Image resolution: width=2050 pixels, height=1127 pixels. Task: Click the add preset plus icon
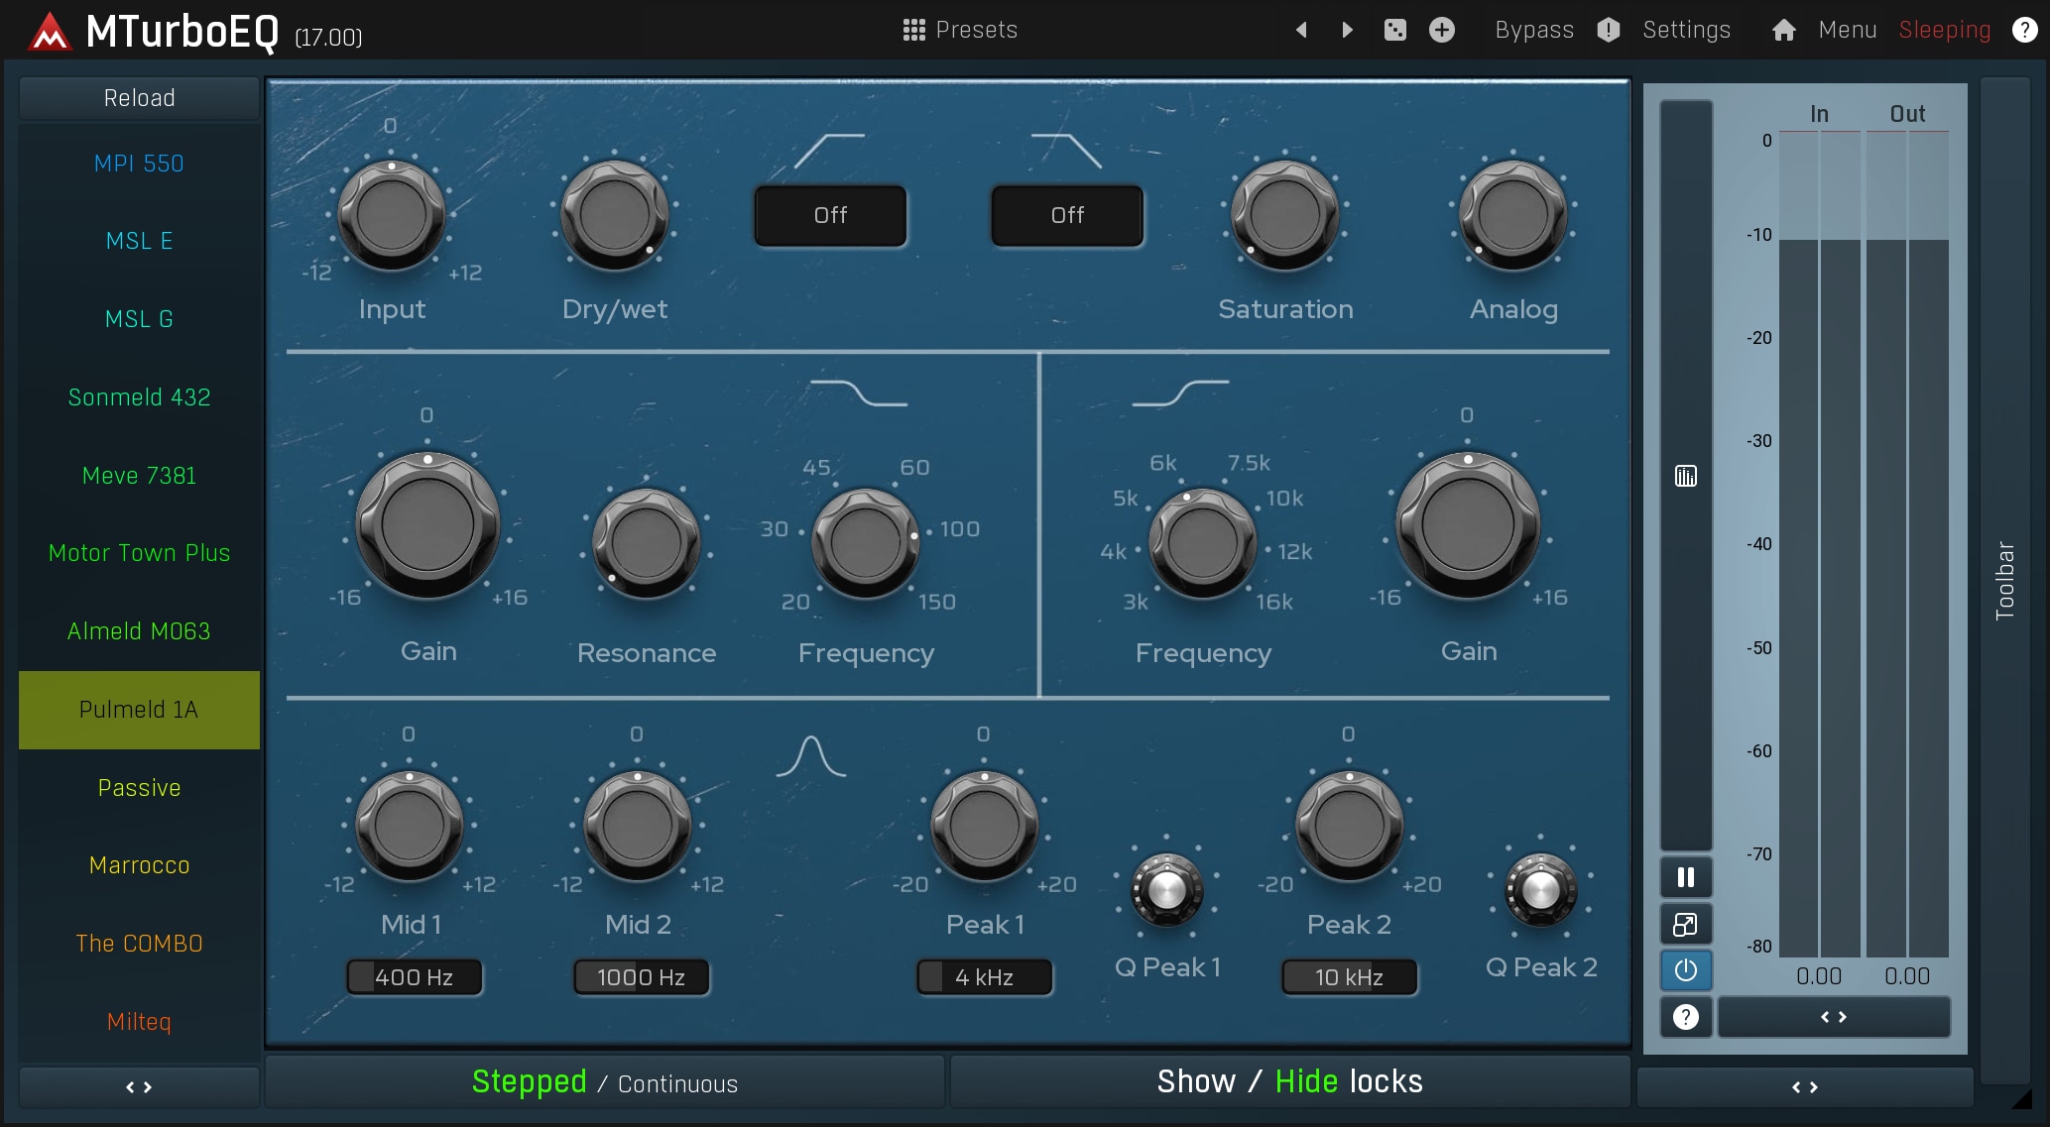(x=1441, y=30)
